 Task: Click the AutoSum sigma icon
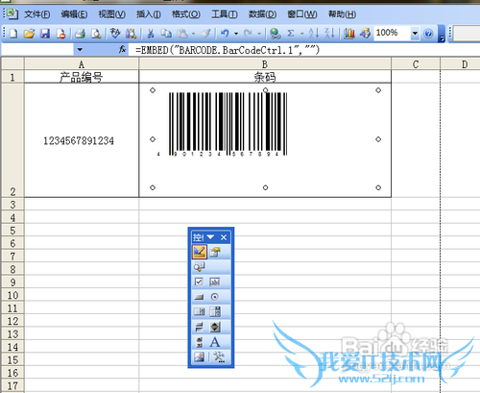click(x=291, y=34)
